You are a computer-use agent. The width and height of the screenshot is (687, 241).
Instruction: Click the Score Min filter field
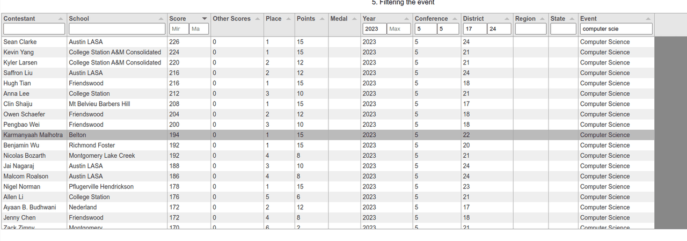click(179, 29)
